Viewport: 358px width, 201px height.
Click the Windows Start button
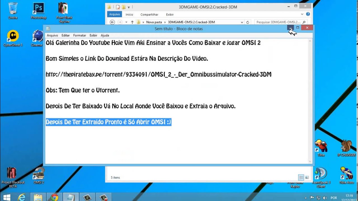click(7, 197)
